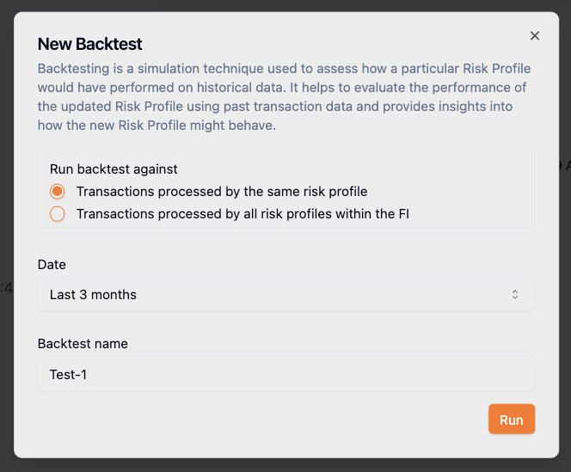Click the backtesting description paragraph
Viewport: 571px width, 472px height.
click(284, 96)
